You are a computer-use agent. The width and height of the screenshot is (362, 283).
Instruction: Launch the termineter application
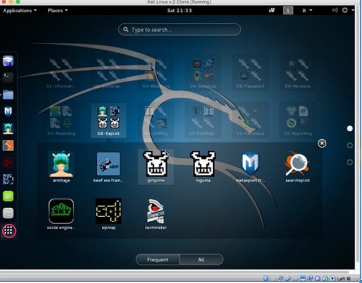point(156,214)
